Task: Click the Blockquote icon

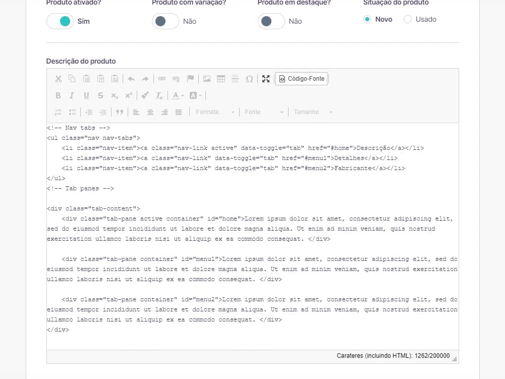Action: click(x=120, y=112)
